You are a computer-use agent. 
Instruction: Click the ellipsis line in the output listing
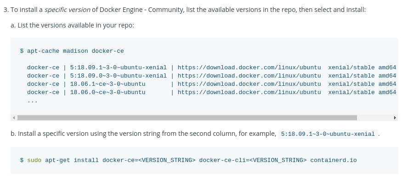point(33,101)
